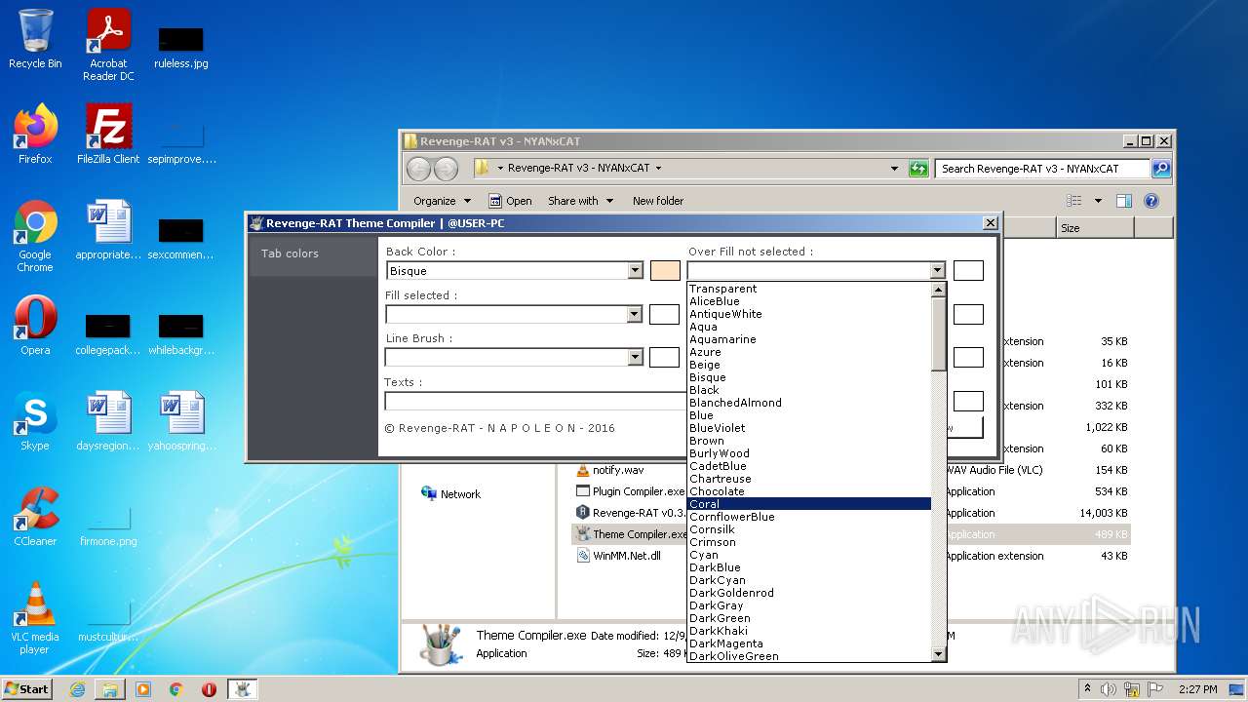
Task: Select DarkGoldenrod in the color list
Action: (x=809, y=593)
